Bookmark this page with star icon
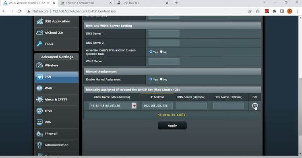 point(257,11)
